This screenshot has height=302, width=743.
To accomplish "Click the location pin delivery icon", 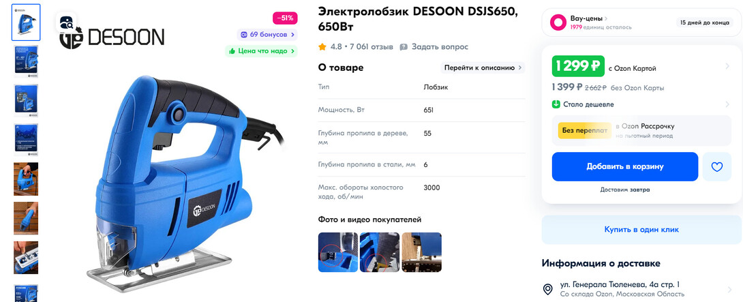I will 548,289.
